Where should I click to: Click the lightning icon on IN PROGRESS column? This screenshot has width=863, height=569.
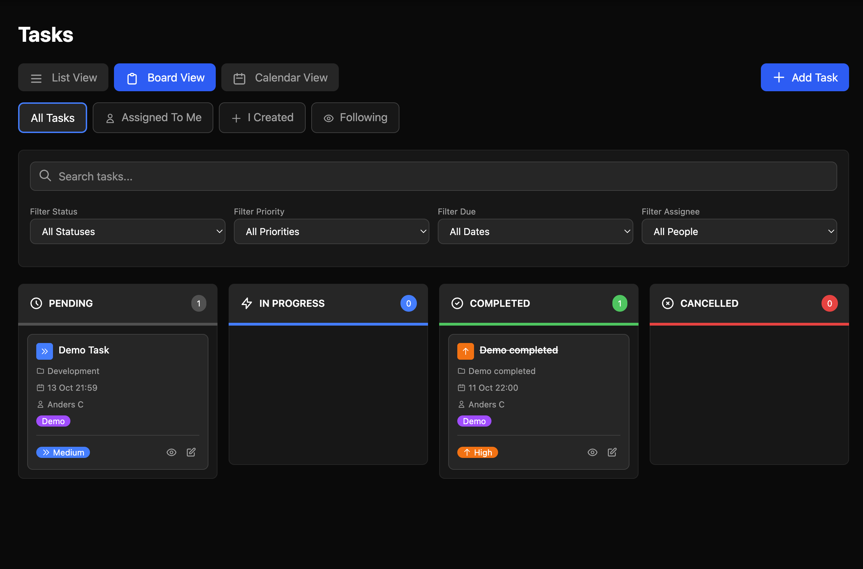(x=247, y=303)
